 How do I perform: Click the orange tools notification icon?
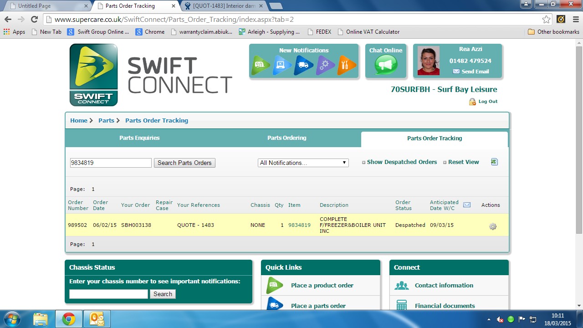[346, 65]
